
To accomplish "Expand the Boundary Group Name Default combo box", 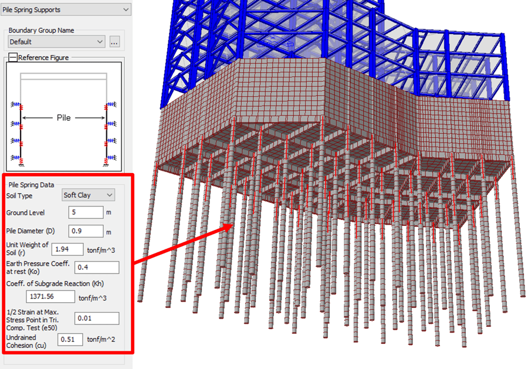I will click(56, 42).
